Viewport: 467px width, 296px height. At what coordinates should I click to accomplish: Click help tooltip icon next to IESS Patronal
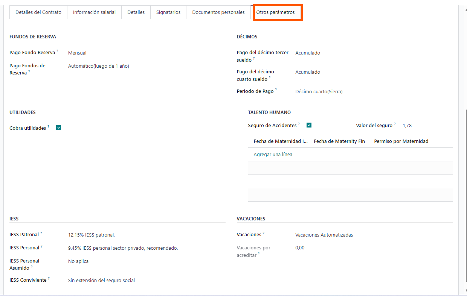click(41, 233)
